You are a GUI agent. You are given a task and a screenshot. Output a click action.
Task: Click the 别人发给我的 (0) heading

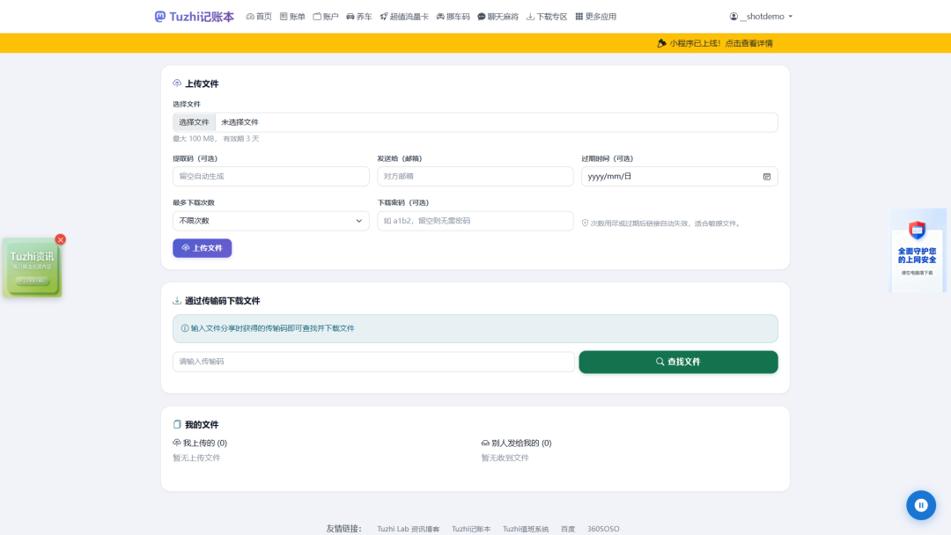pos(516,443)
